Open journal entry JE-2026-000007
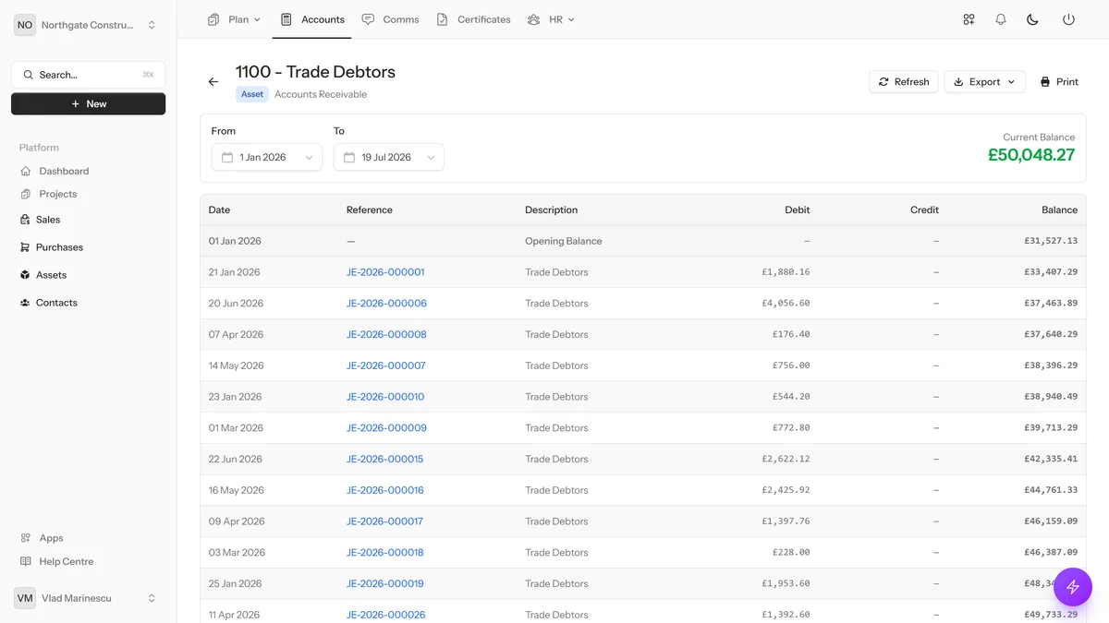 coord(386,365)
